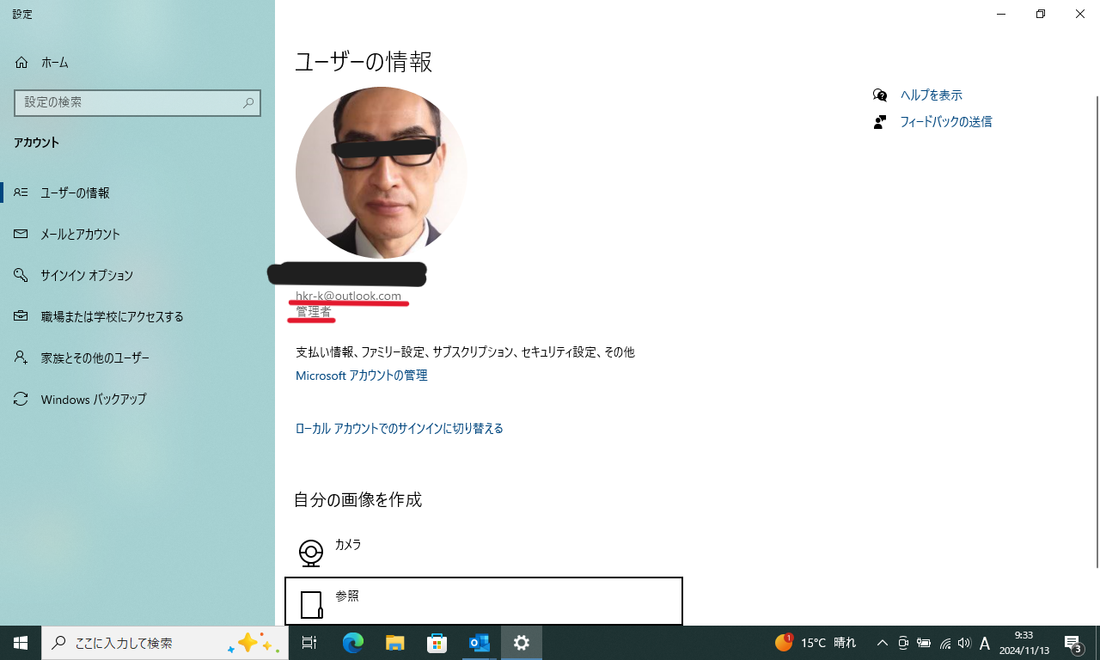Open the Camera option under 自分の画像を作成
Image resolution: width=1100 pixels, height=660 pixels.
click(310, 553)
